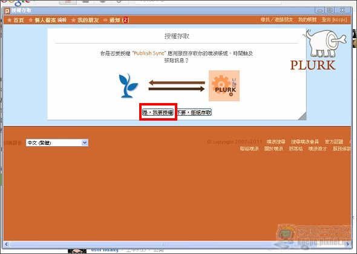Viewport: 357px width, 254px height.
Task: Click 登出 [kocpc] logout link
Action: tap(334, 19)
